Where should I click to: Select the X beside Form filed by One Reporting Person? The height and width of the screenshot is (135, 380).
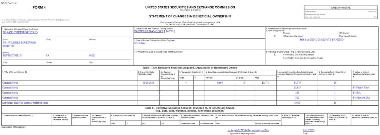[275, 55]
